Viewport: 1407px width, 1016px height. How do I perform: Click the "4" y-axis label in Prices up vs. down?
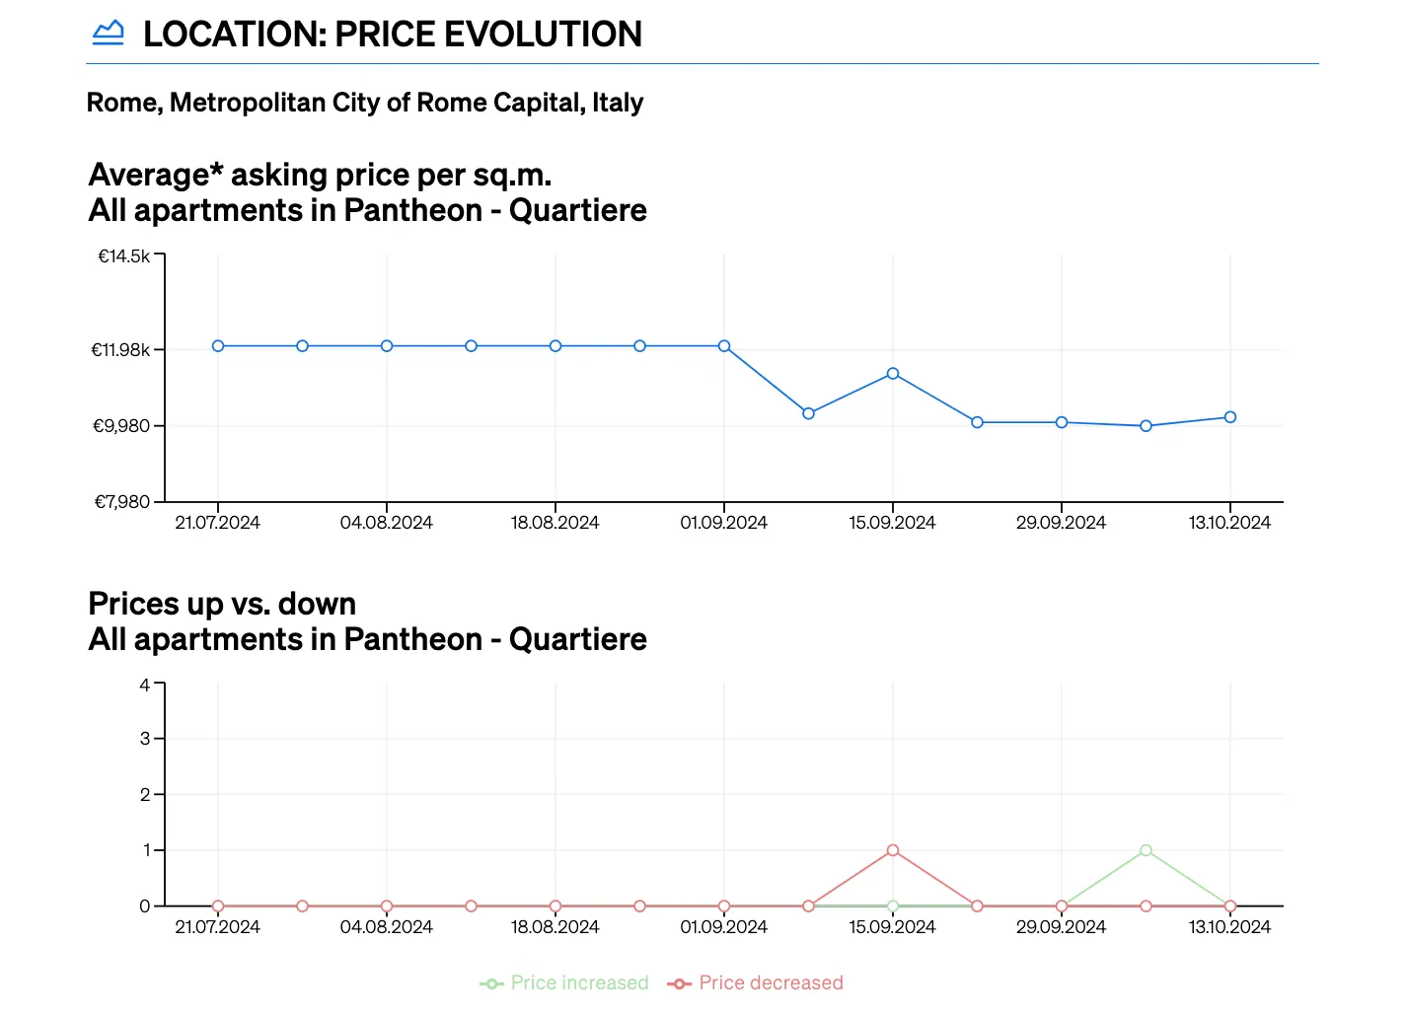[145, 685]
